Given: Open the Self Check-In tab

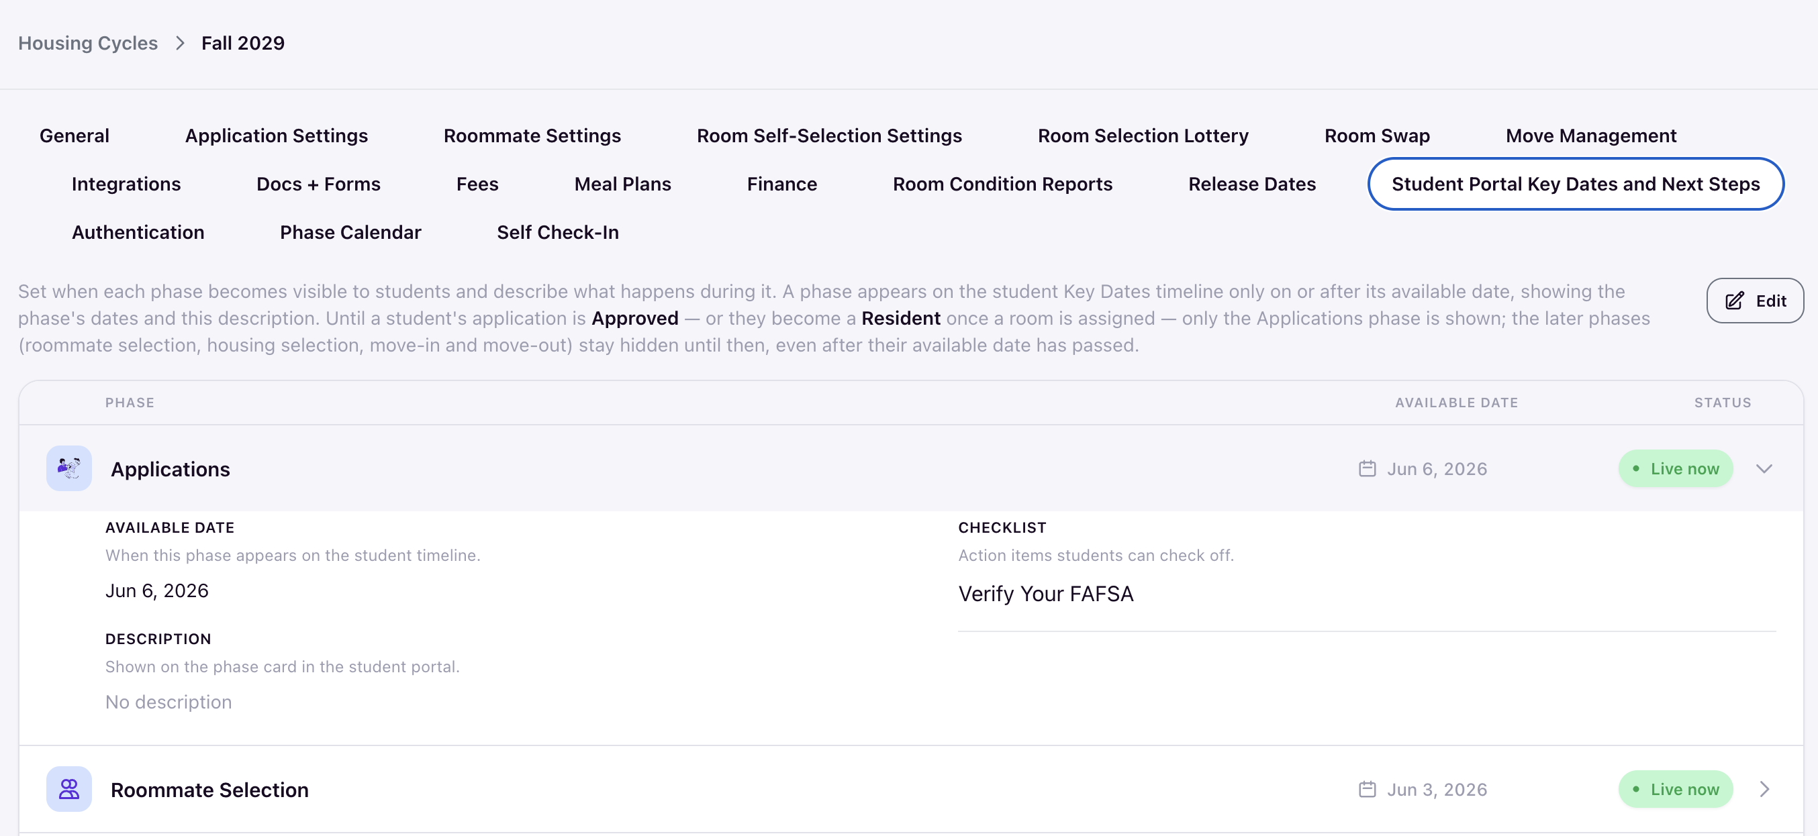Looking at the screenshot, I should [557, 232].
